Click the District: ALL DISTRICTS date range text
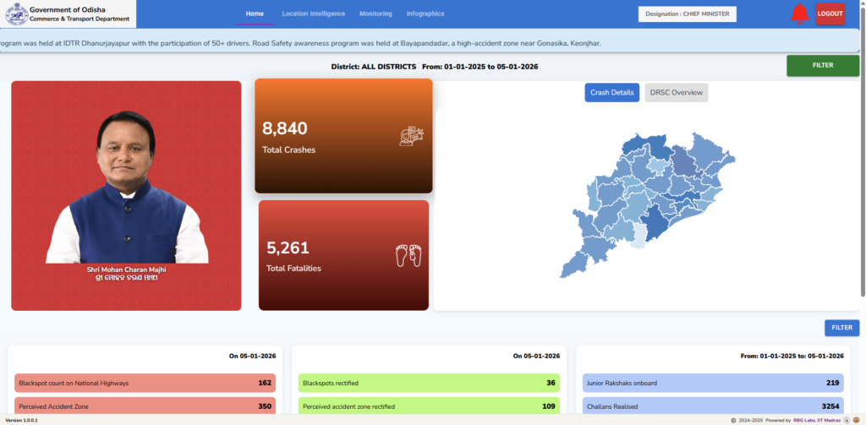 tap(435, 67)
